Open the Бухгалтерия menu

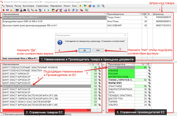click(28, 6)
